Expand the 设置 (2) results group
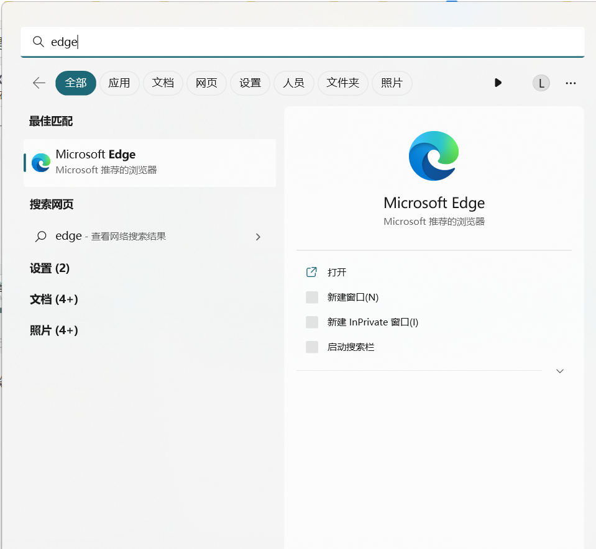Screen dimensions: 596x549 [50, 268]
